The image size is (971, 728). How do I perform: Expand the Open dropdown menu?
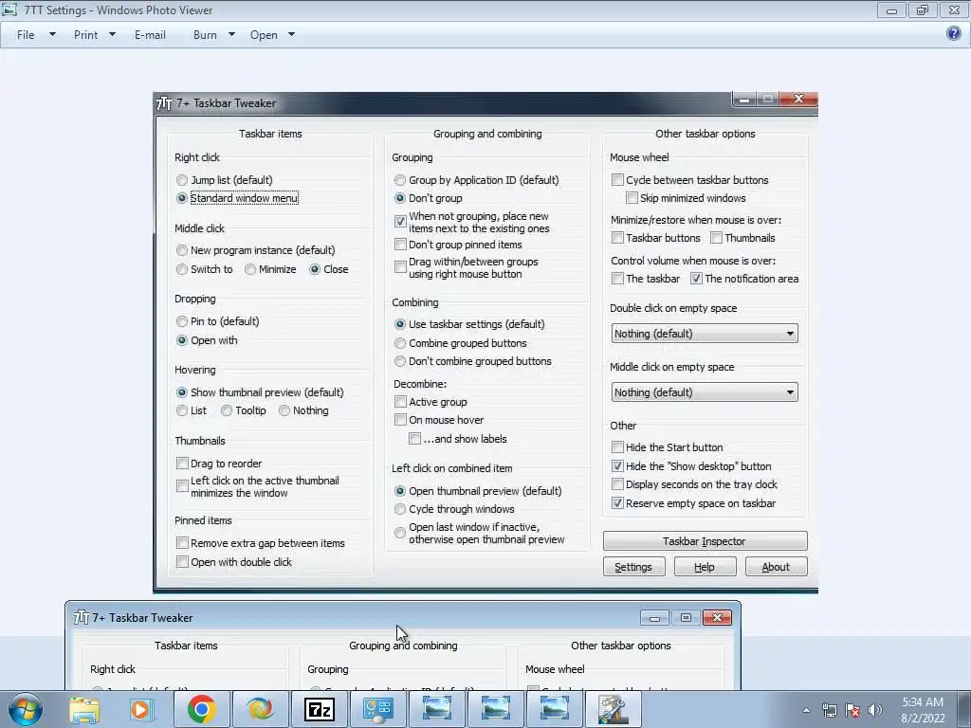(291, 35)
